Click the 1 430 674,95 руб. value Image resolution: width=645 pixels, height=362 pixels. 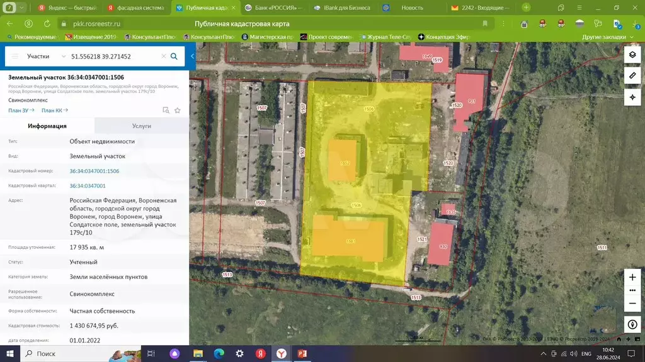[x=94, y=326]
